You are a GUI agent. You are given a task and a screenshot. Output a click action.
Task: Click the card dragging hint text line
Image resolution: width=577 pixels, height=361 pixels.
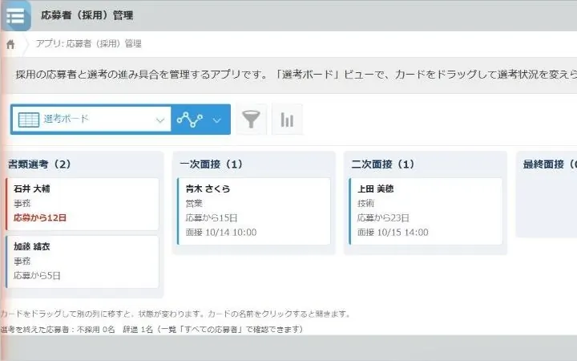pyautogui.click(x=176, y=314)
